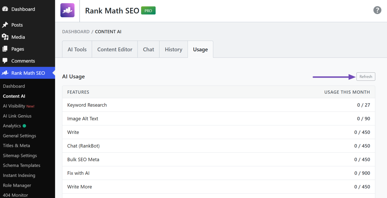
Task: Click the 0 / 27 usage value
Action: [364, 105]
